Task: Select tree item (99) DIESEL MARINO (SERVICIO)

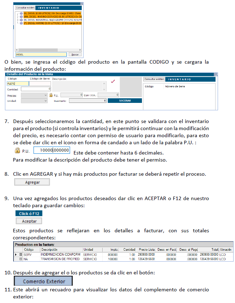Action: point(52,17)
